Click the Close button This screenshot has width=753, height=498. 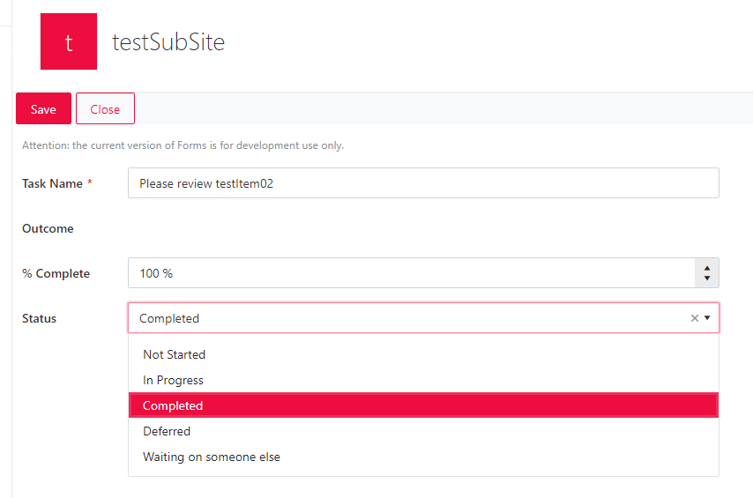point(105,109)
